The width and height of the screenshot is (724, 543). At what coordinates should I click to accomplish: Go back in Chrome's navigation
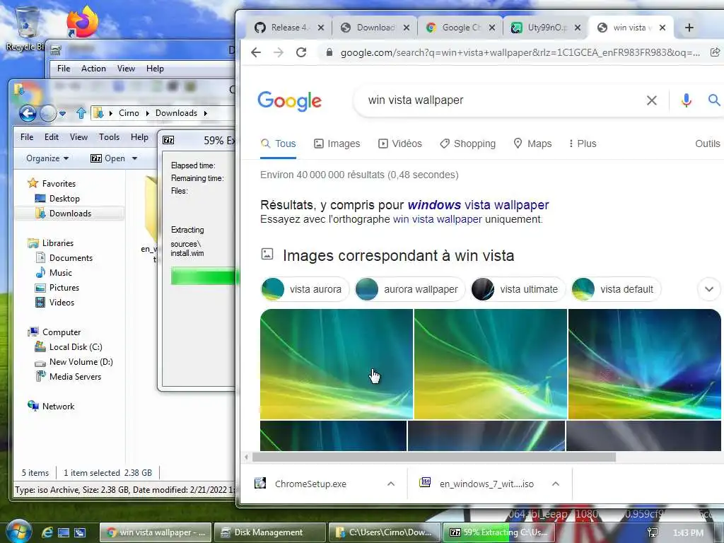(256, 52)
